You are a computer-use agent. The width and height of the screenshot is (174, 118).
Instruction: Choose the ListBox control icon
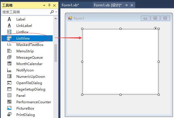(9, 32)
